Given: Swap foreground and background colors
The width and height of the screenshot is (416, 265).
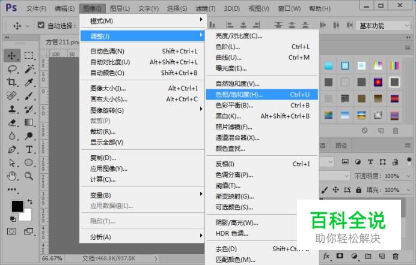Looking at the screenshot, I should [29, 201].
